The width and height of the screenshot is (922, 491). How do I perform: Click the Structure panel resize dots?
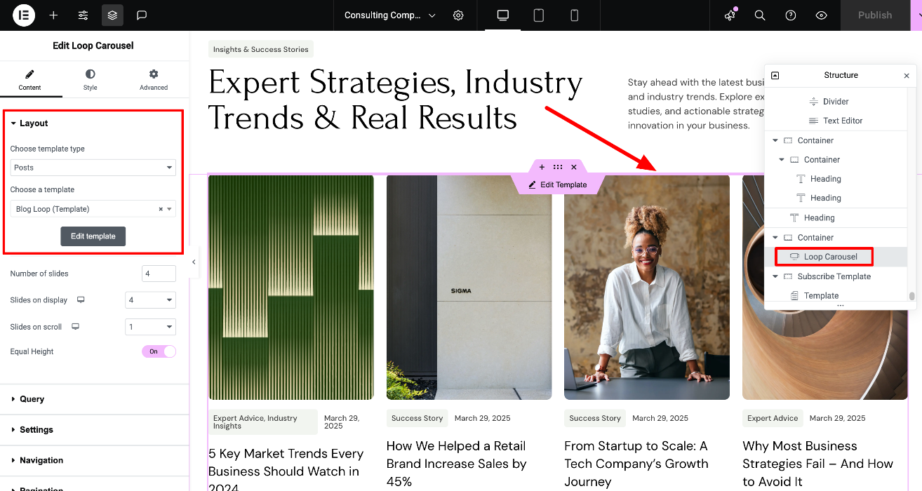(840, 306)
